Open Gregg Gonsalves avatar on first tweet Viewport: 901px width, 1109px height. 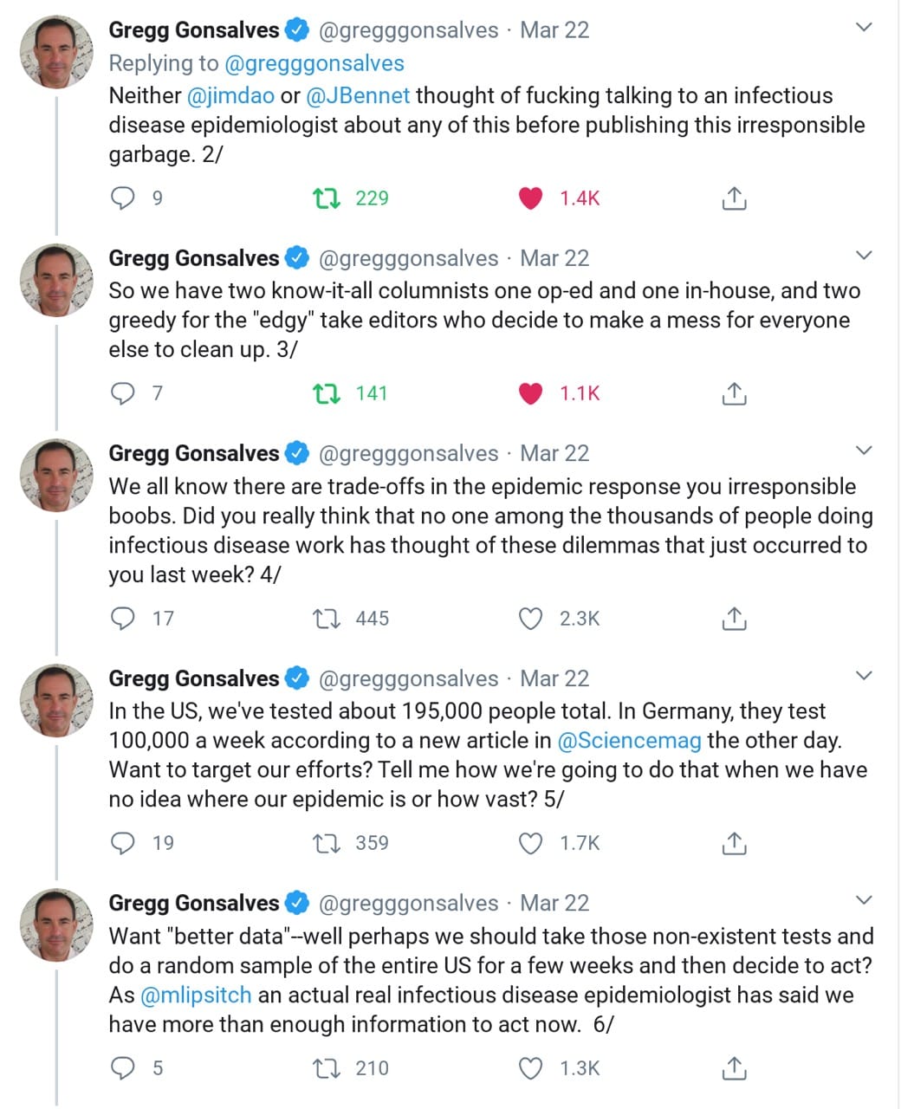[x=56, y=52]
